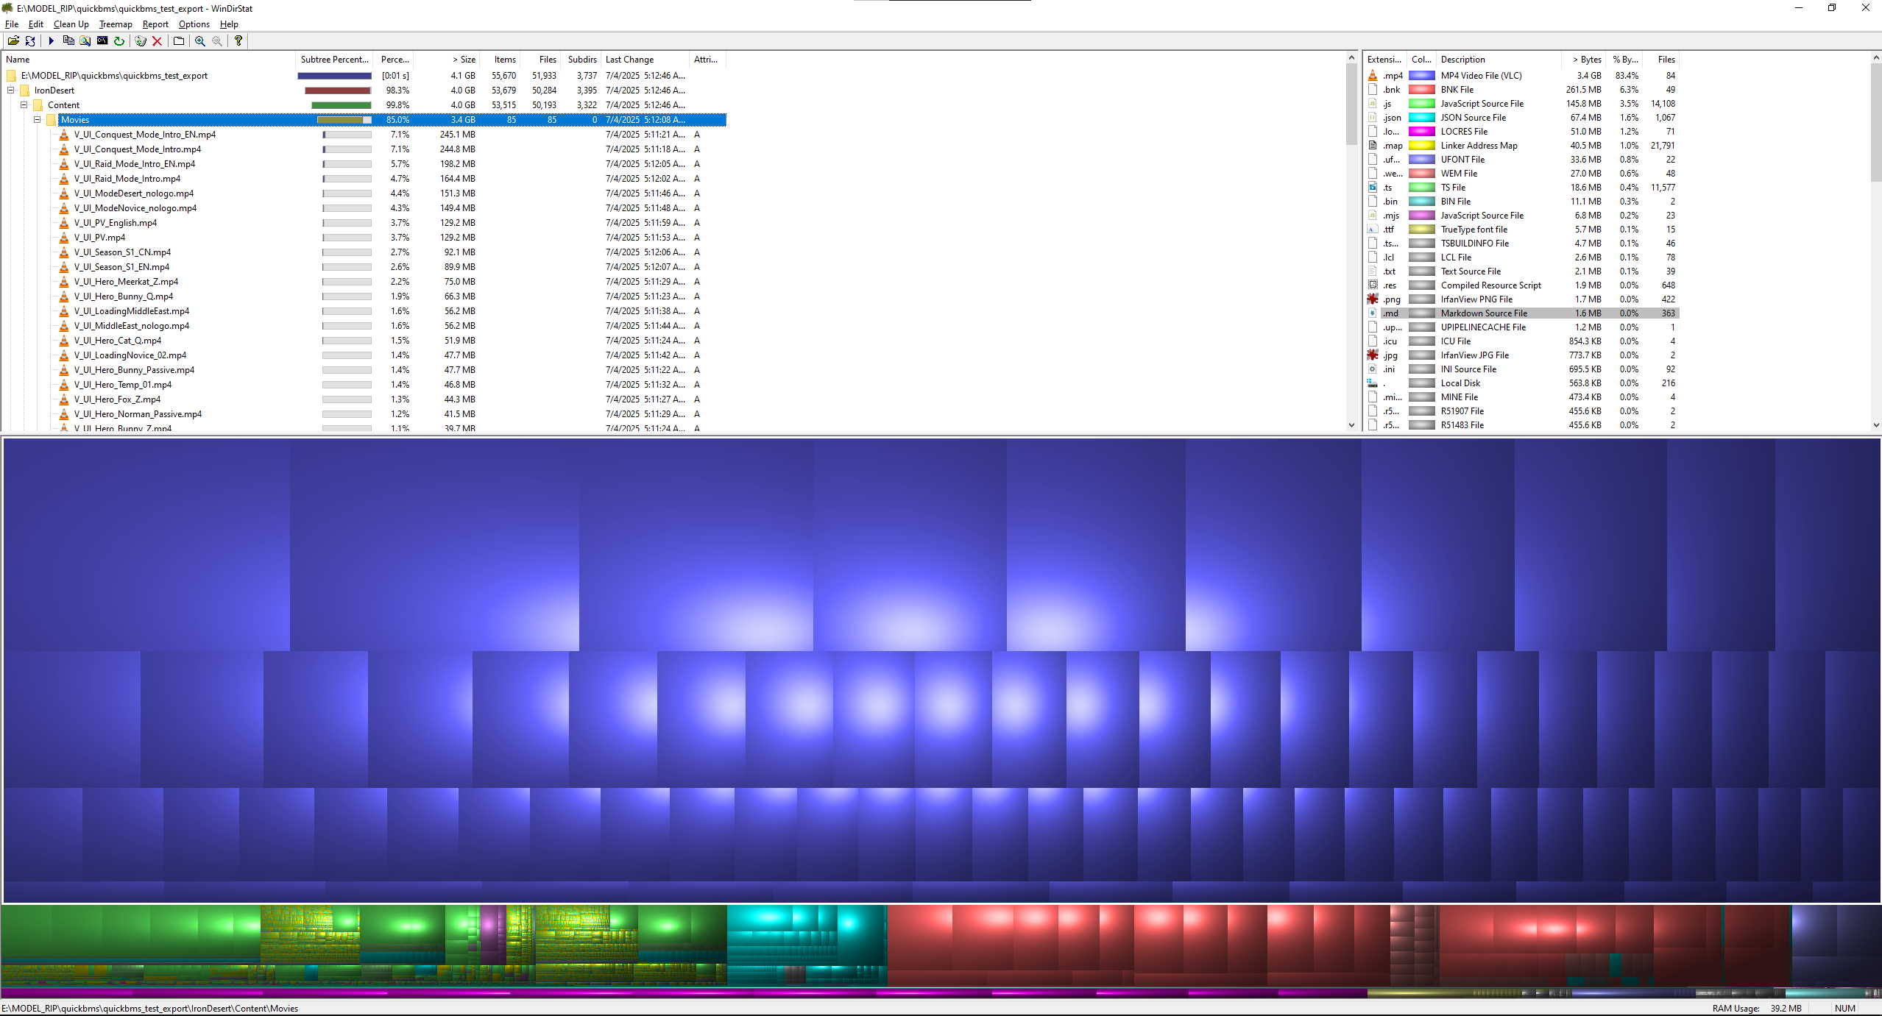Click the Content folder icon
The width and height of the screenshot is (1882, 1016).
[38, 105]
